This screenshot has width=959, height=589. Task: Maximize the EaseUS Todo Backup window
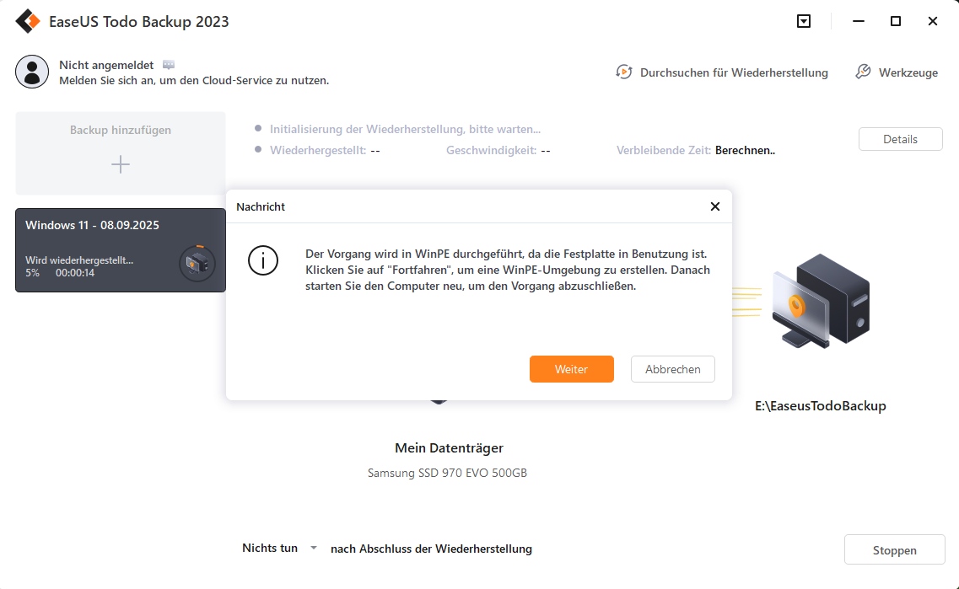click(x=896, y=21)
